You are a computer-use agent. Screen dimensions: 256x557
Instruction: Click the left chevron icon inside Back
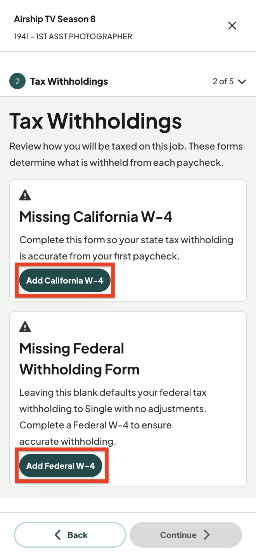point(58,535)
